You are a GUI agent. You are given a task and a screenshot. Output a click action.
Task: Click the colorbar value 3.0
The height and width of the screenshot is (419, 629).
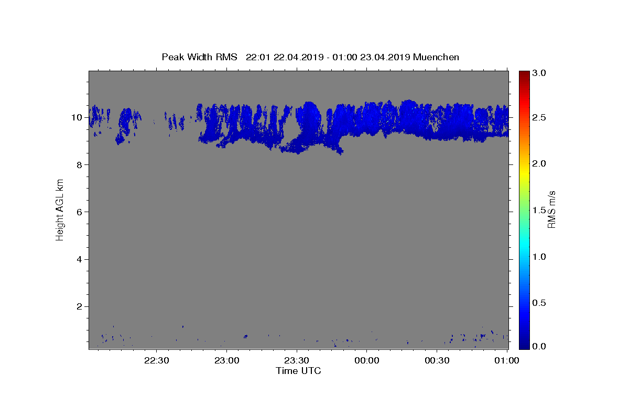click(x=539, y=73)
